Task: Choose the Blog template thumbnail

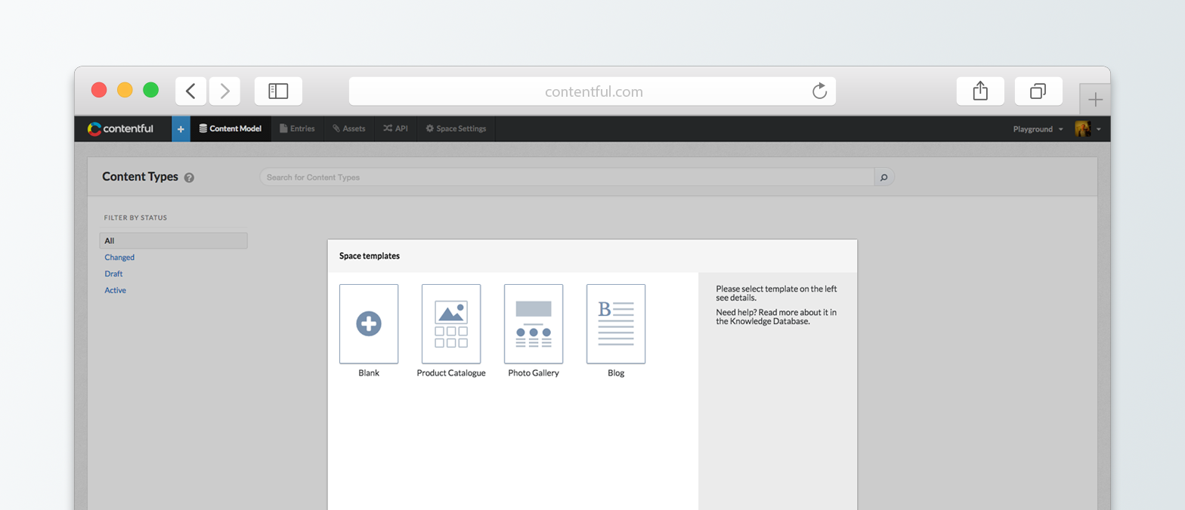Action: (616, 324)
